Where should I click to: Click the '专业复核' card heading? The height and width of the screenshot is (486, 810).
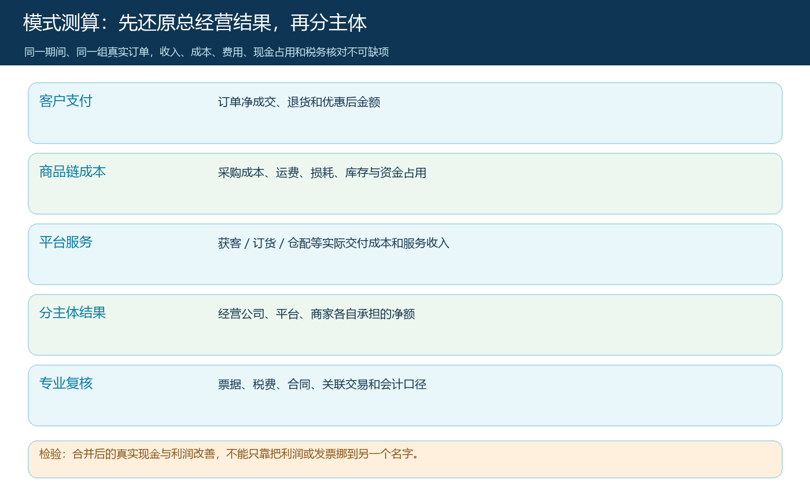(x=66, y=383)
